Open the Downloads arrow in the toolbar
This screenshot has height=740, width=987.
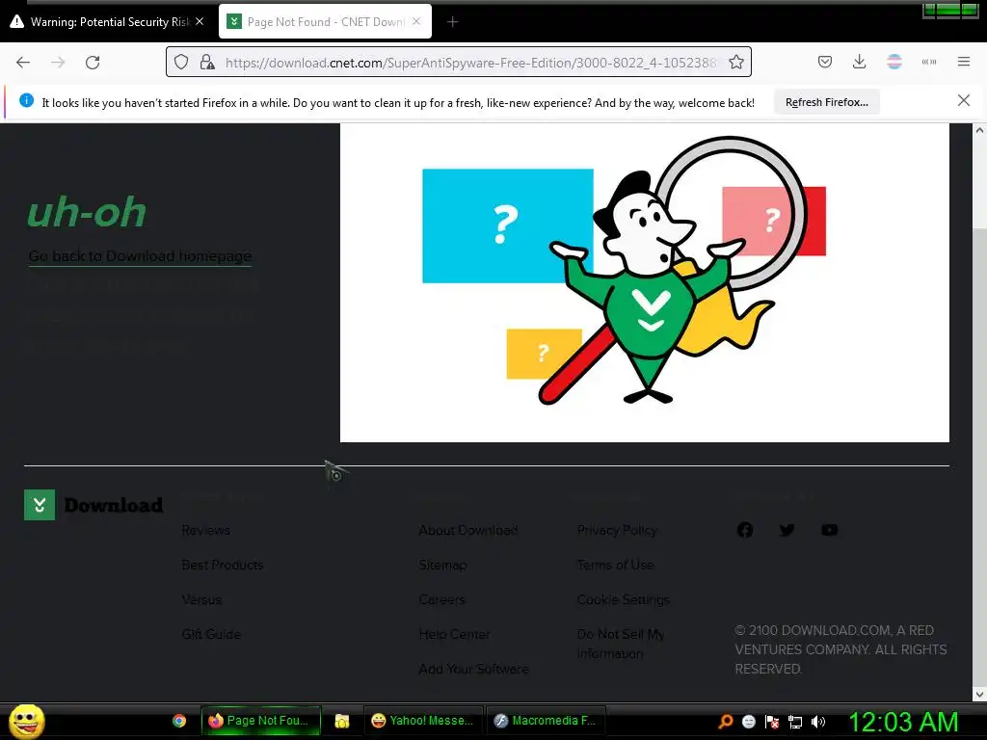(x=859, y=62)
